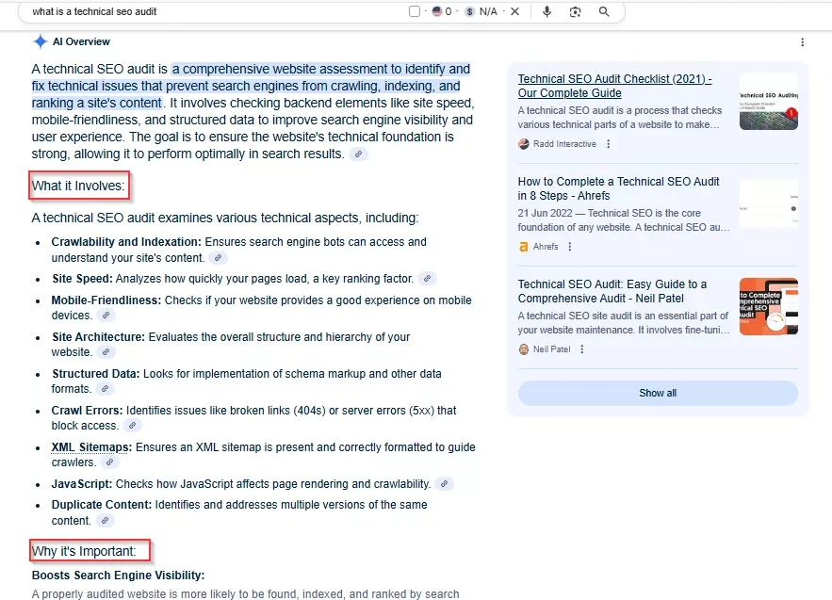Open the Technical SEO Audit Checklist link
The height and width of the screenshot is (600, 832).
[x=612, y=85]
